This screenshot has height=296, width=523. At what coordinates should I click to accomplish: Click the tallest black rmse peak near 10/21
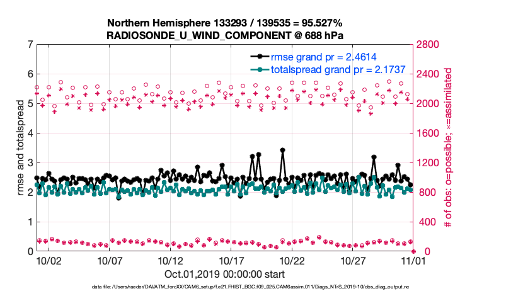[282, 151]
